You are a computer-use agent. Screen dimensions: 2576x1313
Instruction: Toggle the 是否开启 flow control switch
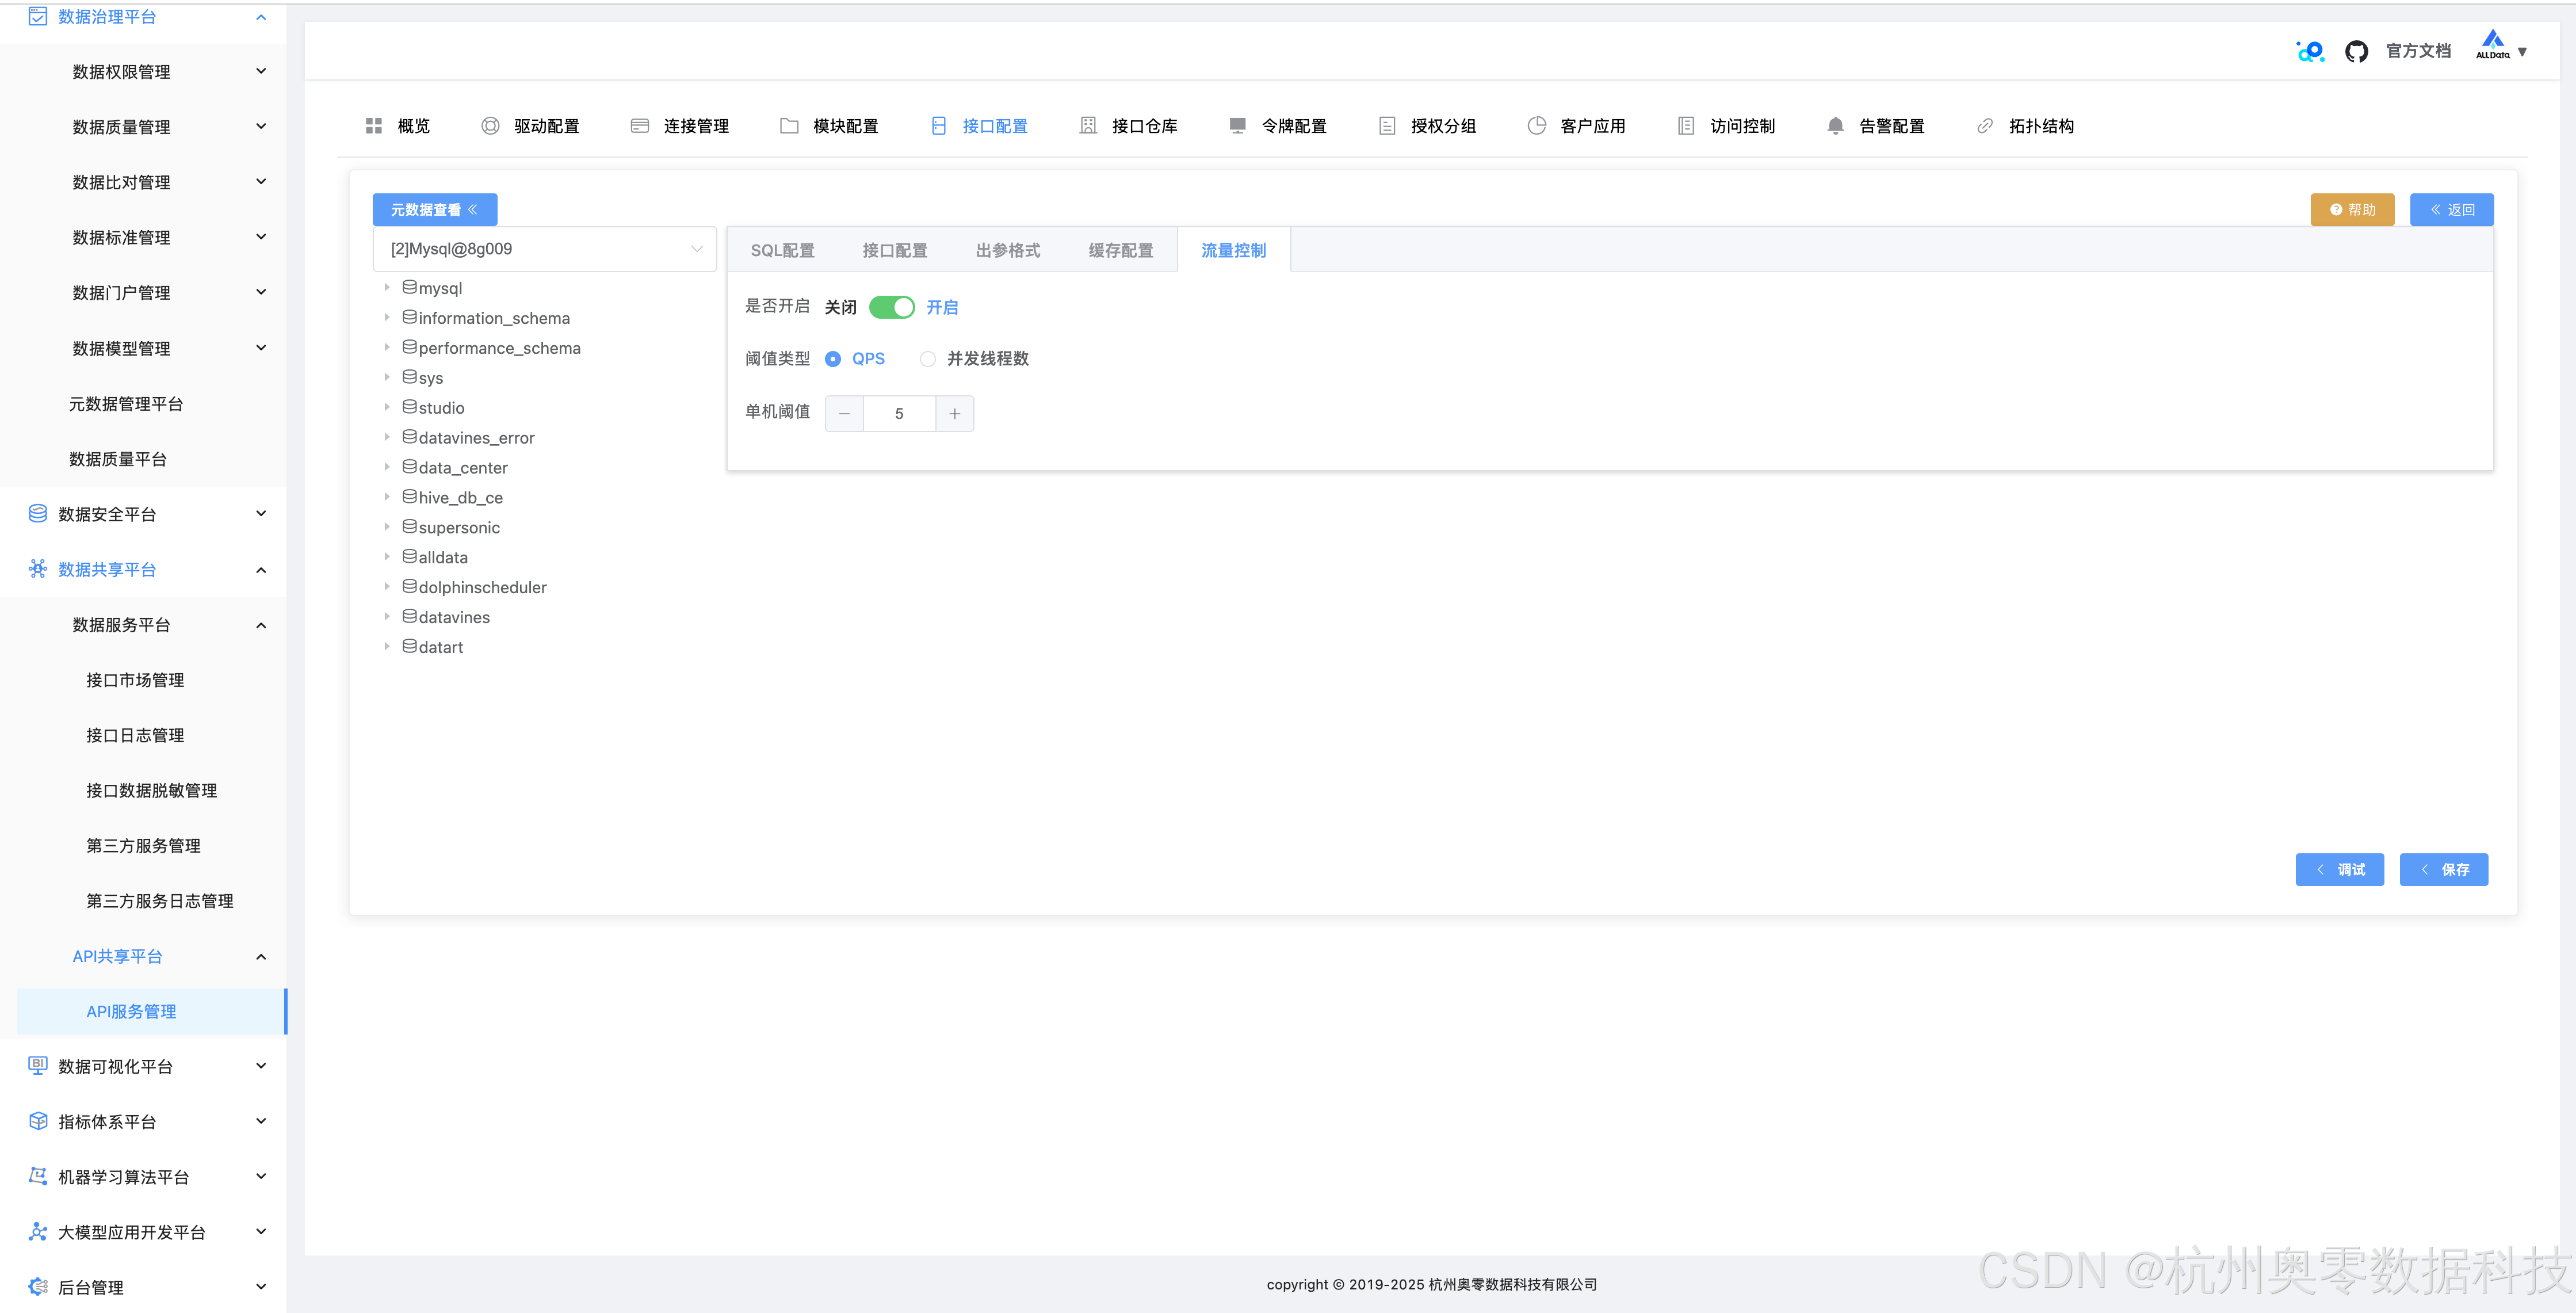point(891,307)
